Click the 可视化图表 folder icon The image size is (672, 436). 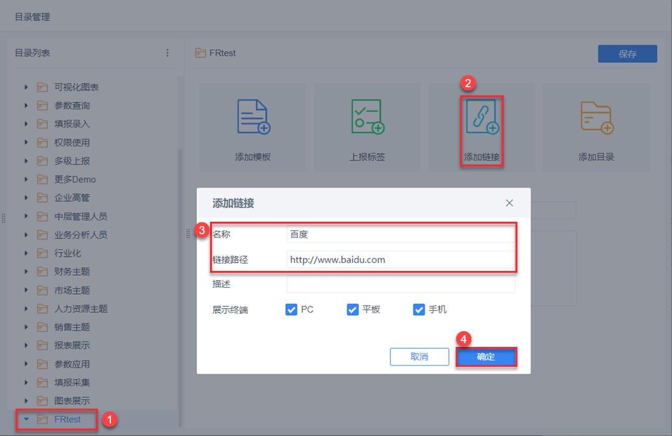click(42, 87)
